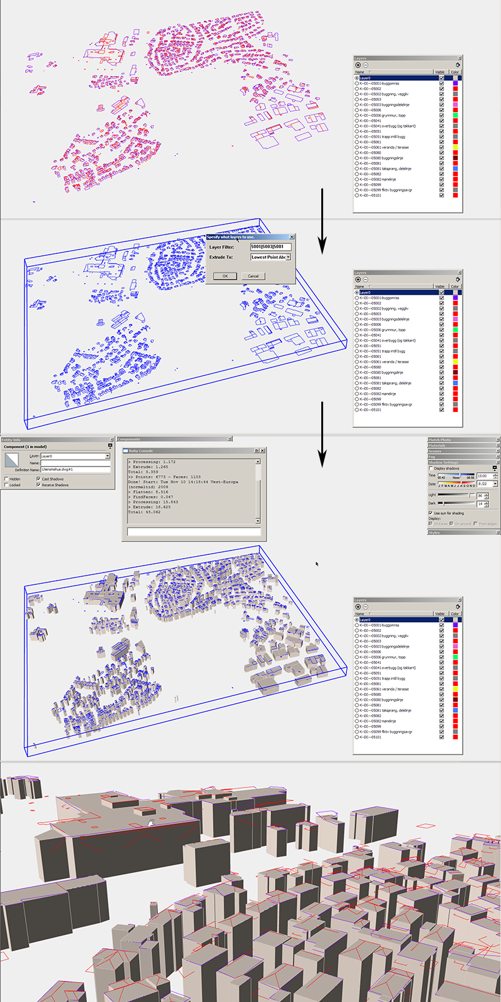This screenshot has width=501, height=1002.
Task: Click the Light slider in Shadow Settings
Action: (x=456, y=495)
